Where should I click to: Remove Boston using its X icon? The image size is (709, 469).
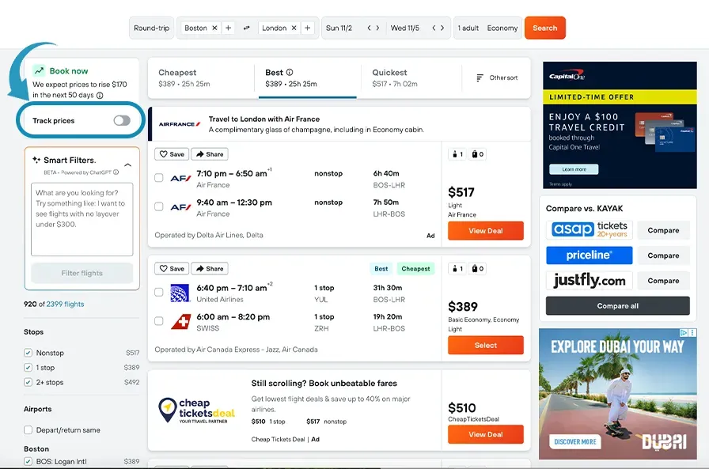tap(214, 27)
